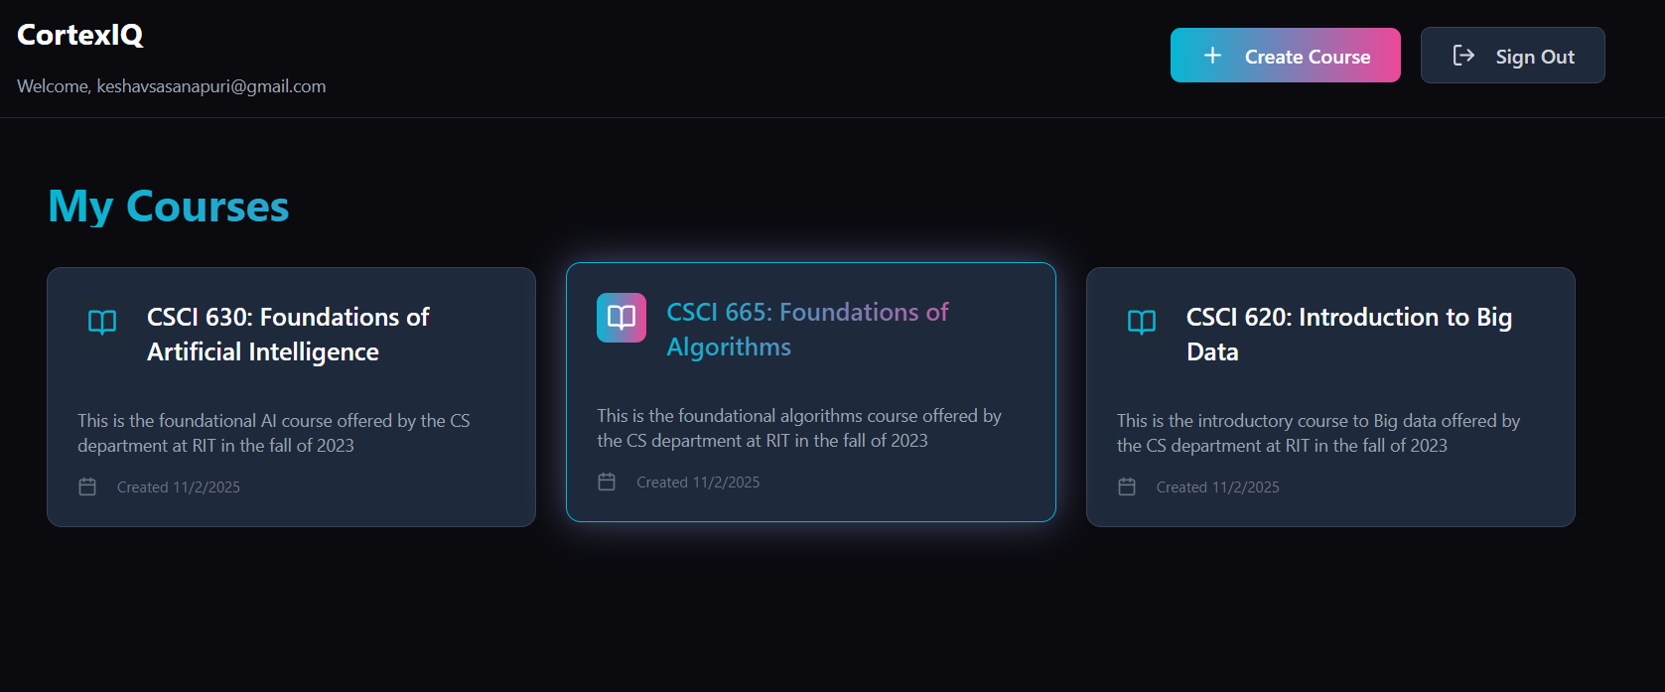The height and width of the screenshot is (692, 1665).
Task: Click the CortexIQ logo text
Action: [x=80, y=35]
